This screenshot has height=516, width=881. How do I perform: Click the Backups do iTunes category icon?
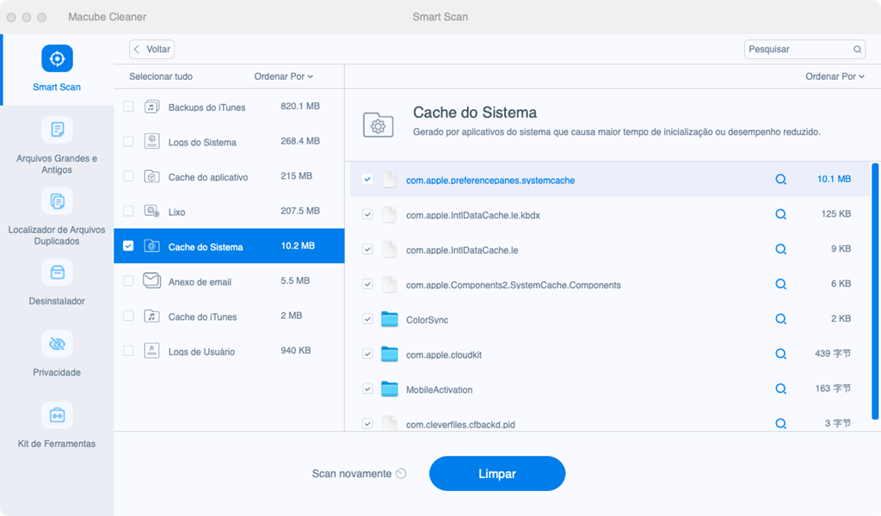pos(151,107)
